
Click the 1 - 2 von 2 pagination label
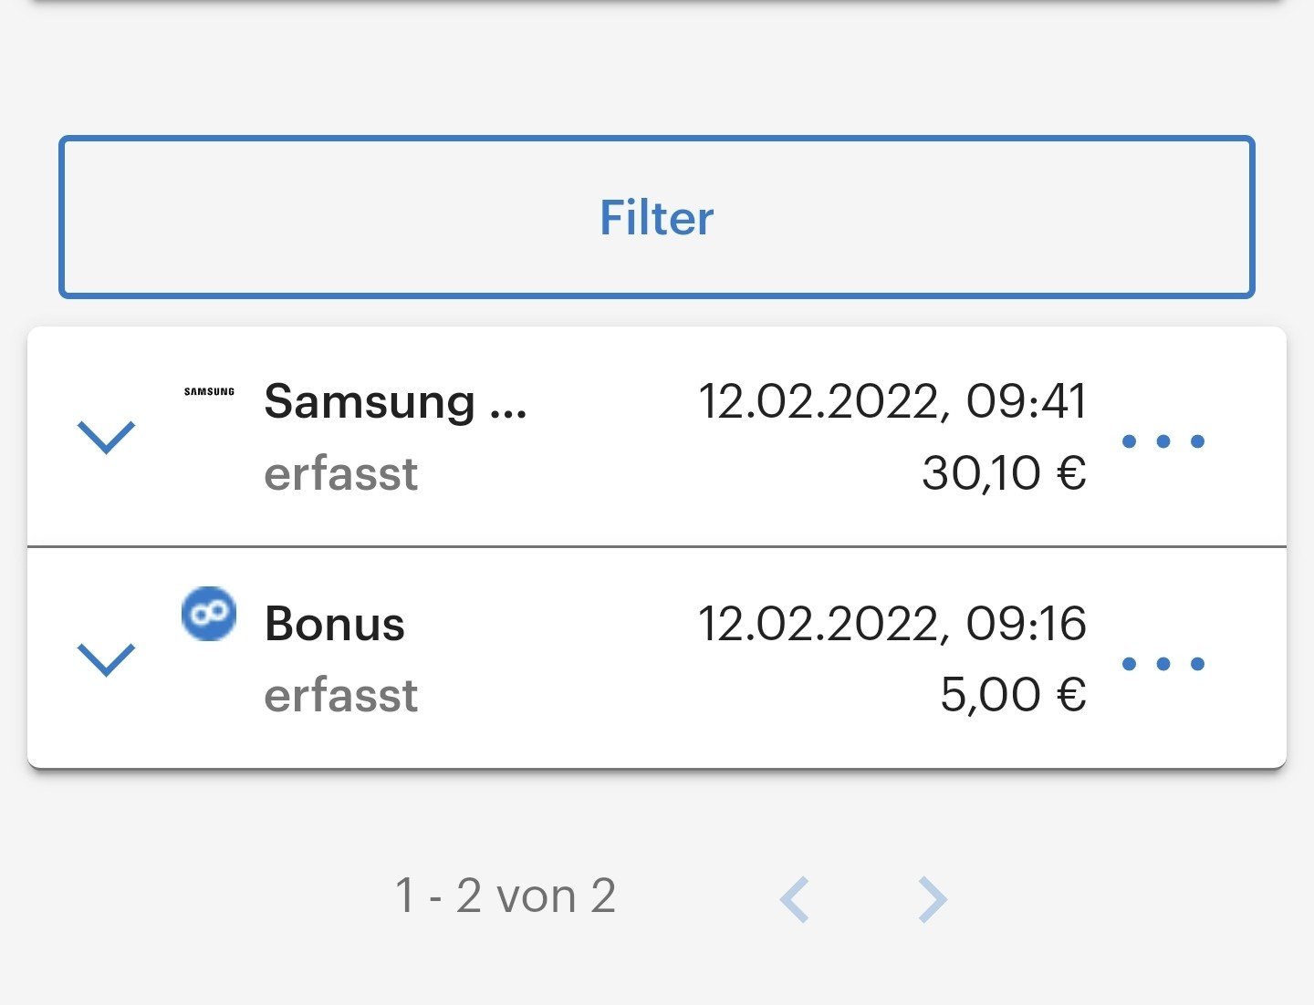506,896
